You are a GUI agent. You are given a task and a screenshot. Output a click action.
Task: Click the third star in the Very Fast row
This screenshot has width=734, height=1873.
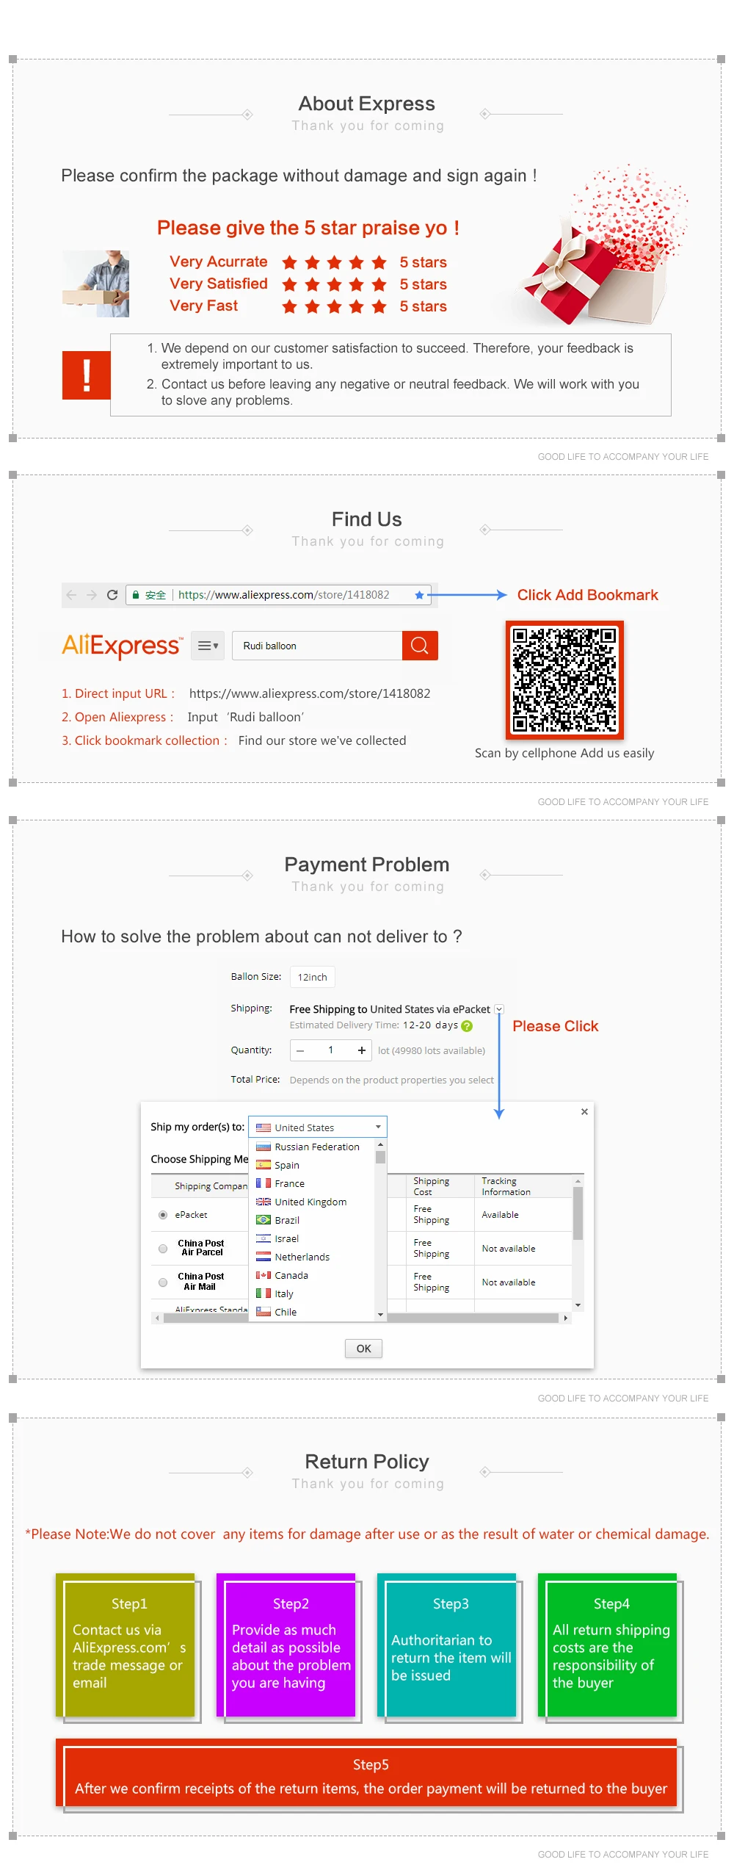tap(334, 306)
